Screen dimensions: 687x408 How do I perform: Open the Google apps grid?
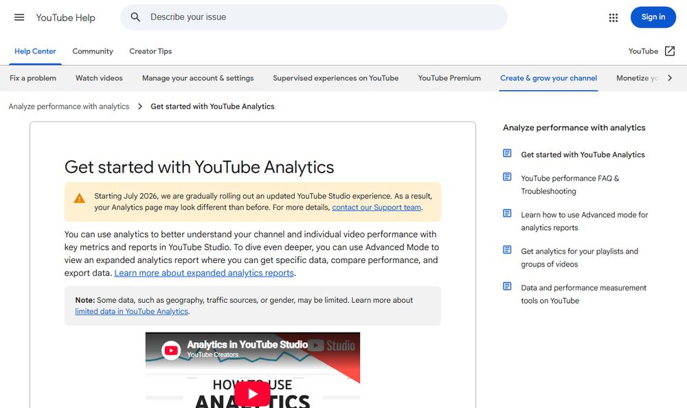click(613, 18)
